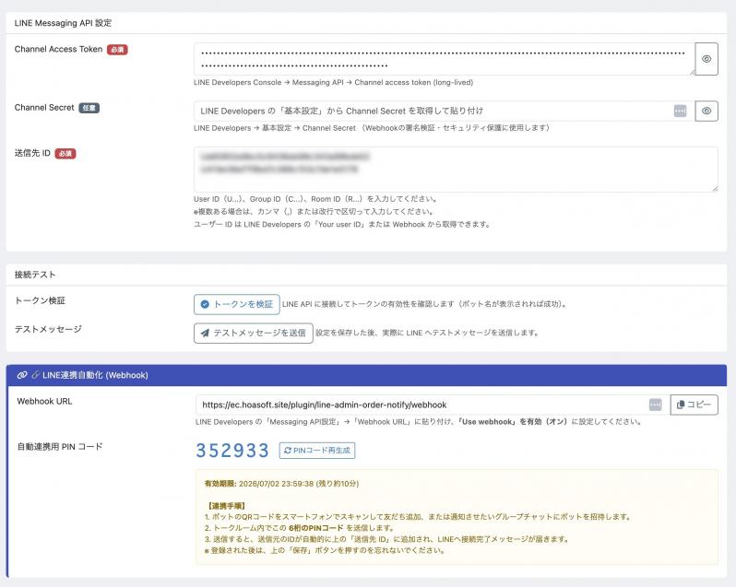Viewport: 736px width, 587px height.
Task: Select the Webhook URL input field
Action: pyautogui.click(x=433, y=405)
